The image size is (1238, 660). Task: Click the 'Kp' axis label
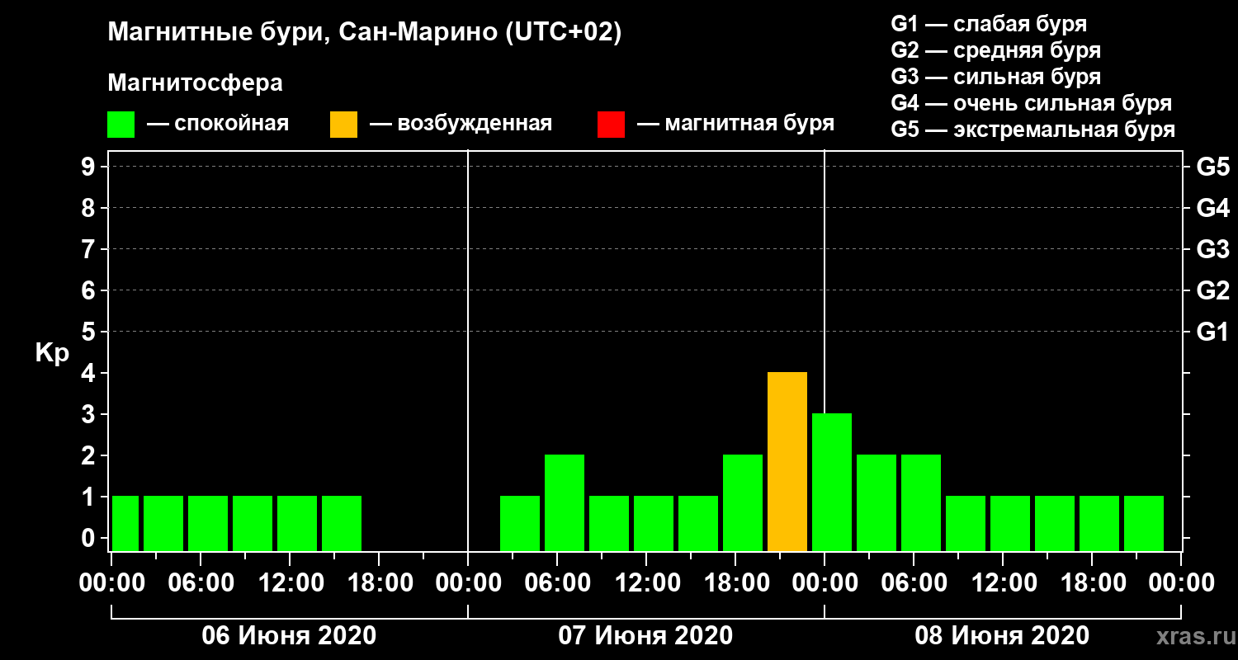click(x=52, y=353)
